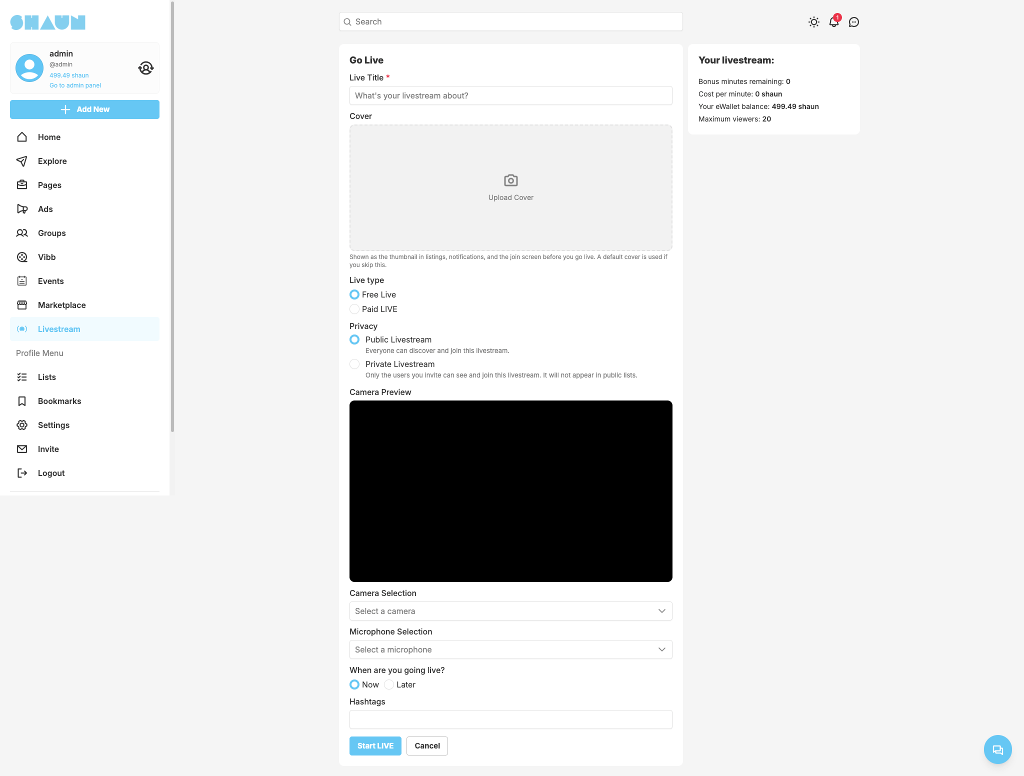Screen dimensions: 1024x776
Task: Toggle light/dark theme sun icon
Action: click(814, 22)
